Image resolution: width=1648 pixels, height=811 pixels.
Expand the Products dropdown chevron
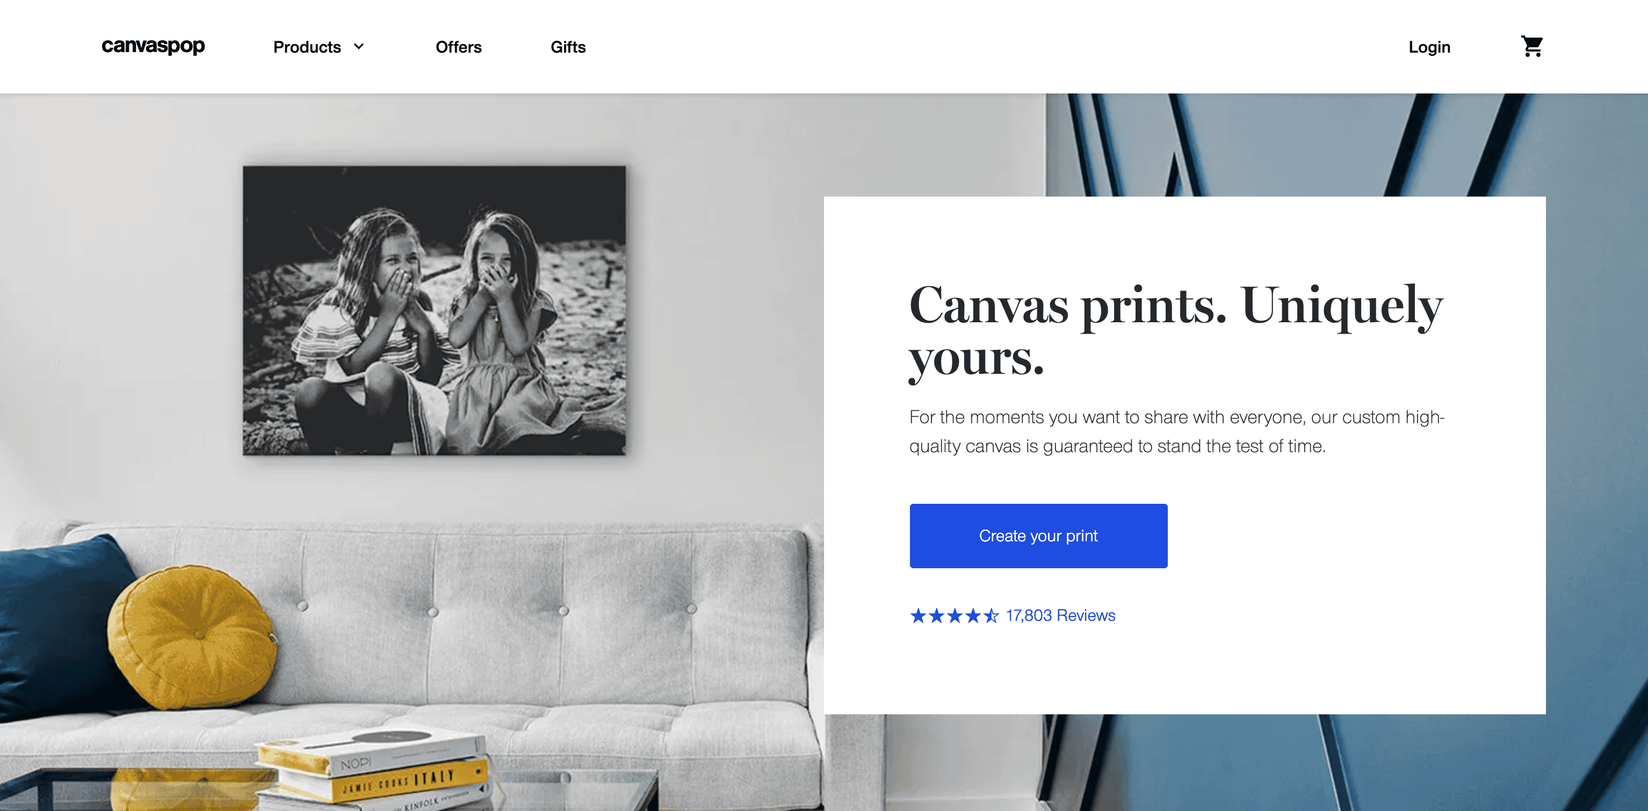pyautogui.click(x=359, y=47)
